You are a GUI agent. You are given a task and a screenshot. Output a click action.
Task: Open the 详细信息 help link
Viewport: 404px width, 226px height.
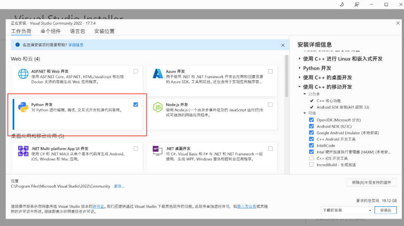(x=76, y=45)
